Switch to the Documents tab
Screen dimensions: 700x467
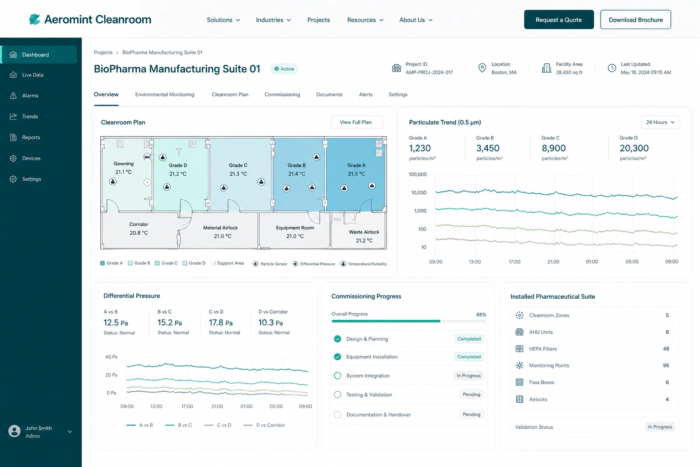[329, 94]
